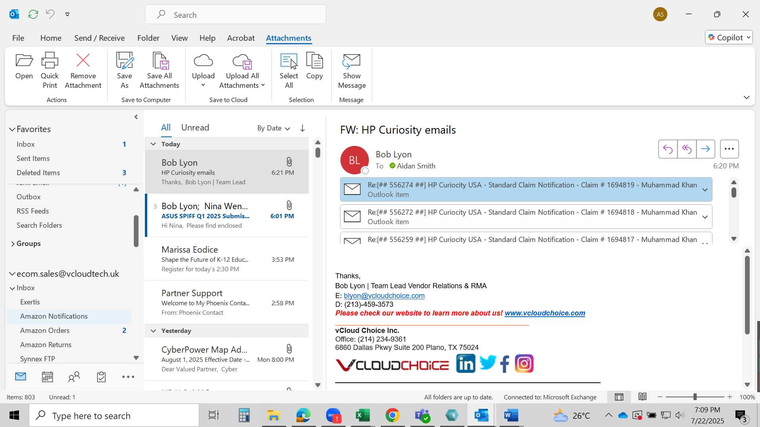Expand Bob Lyon; Nina Wen conversation

coord(156,206)
